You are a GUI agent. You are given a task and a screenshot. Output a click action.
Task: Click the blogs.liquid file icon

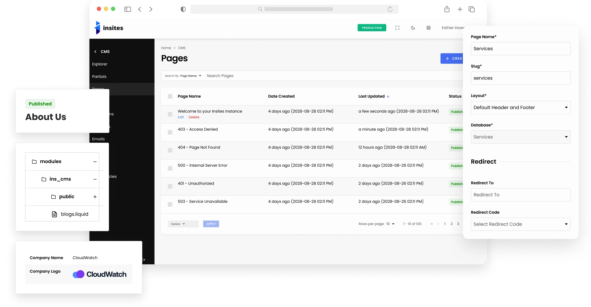(54, 214)
